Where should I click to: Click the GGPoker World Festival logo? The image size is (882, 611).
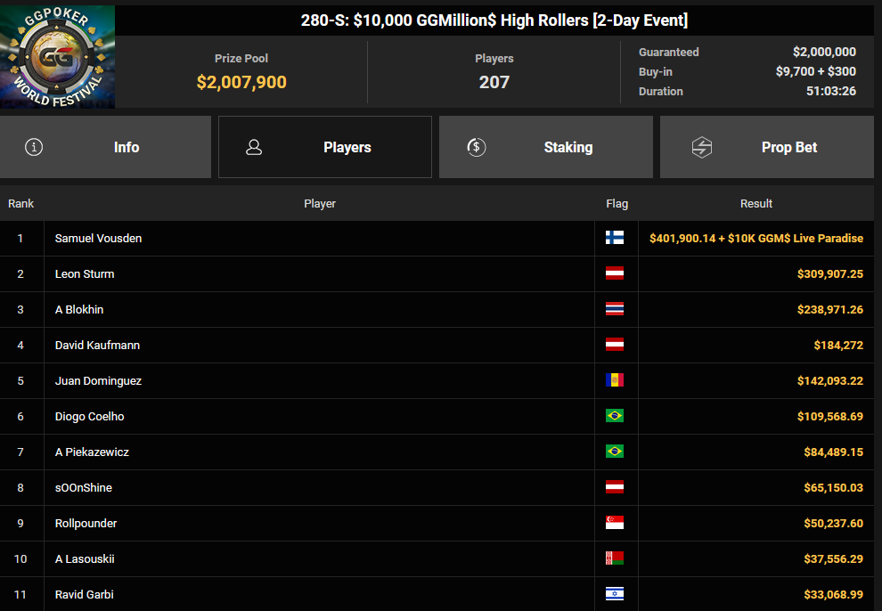point(57,57)
